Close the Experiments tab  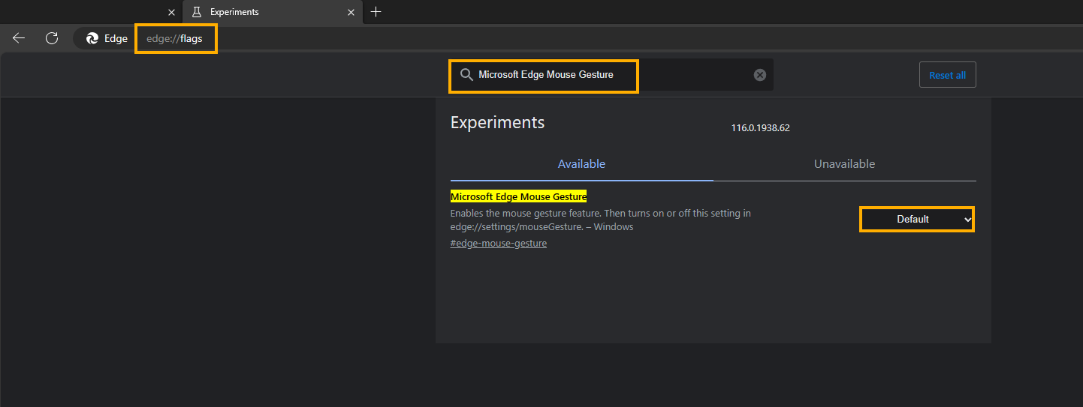click(351, 12)
